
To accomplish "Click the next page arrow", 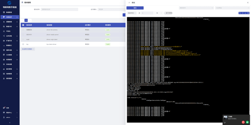I will (30, 20).
